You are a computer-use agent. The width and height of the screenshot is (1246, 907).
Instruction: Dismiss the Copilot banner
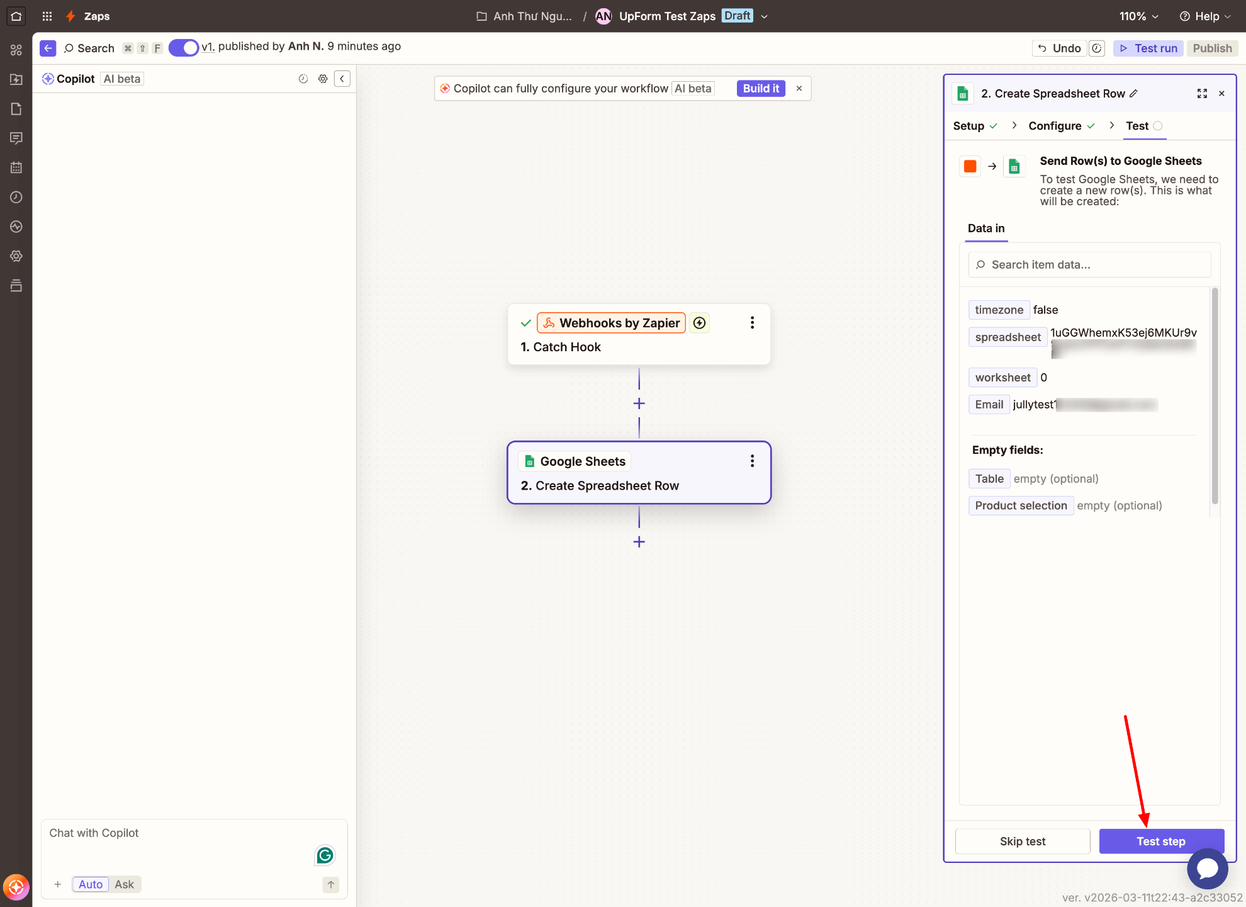point(799,88)
